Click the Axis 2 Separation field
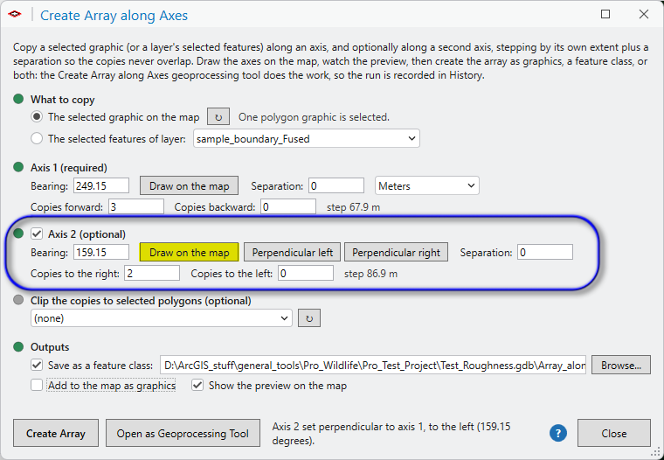The image size is (664, 460). (545, 253)
